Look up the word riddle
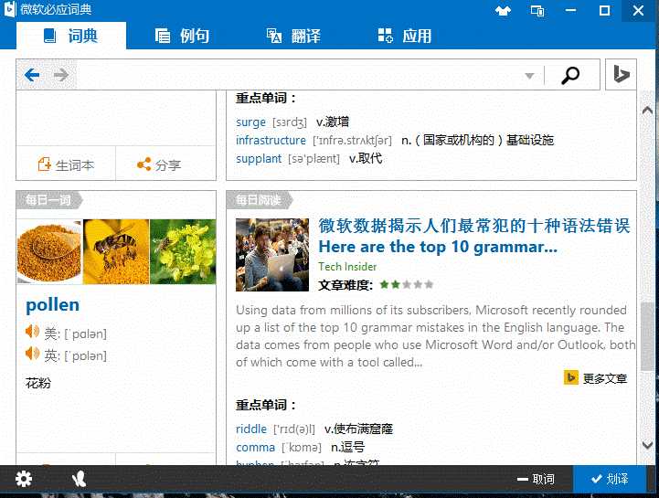The width and height of the screenshot is (659, 498). click(x=251, y=429)
